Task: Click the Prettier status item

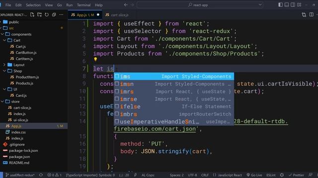Action: (x=296, y=175)
